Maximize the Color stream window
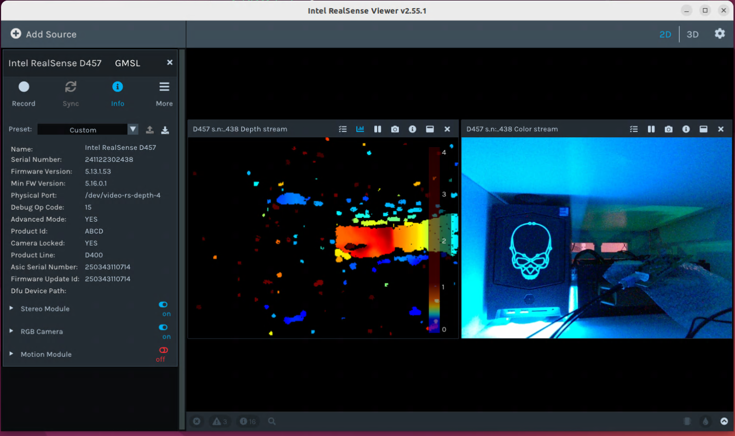This screenshot has width=735, height=436. [x=704, y=129]
